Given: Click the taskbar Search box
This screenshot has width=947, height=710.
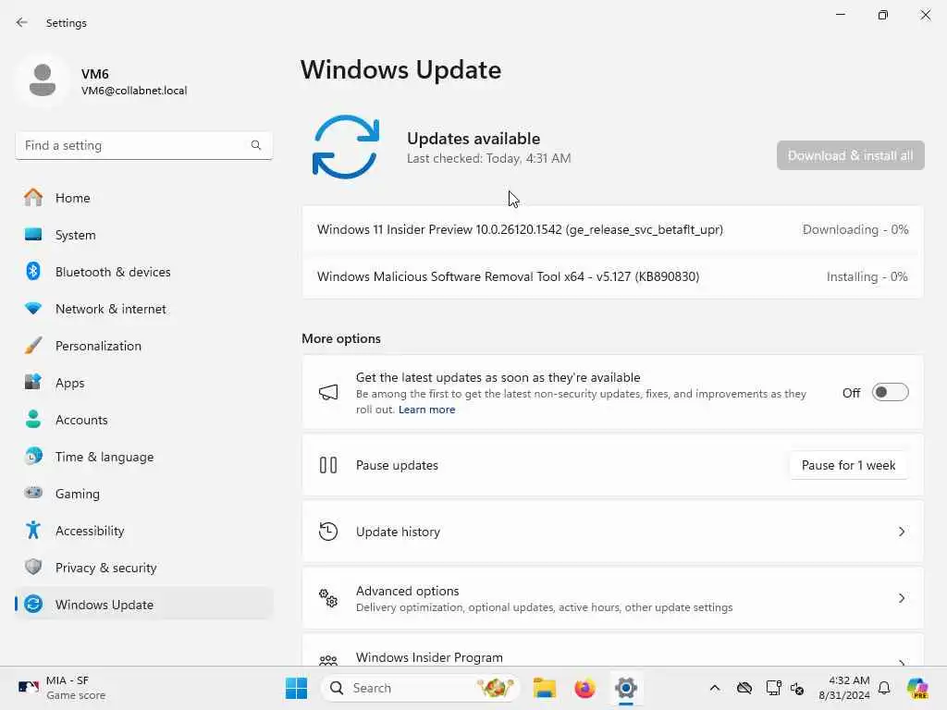Looking at the screenshot, I should 421,688.
